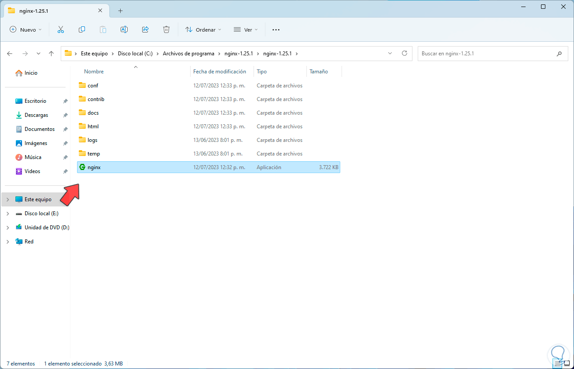Screen dimensions: 574x369
Task: Unpin Música using its pin icon
Action: [65, 157]
